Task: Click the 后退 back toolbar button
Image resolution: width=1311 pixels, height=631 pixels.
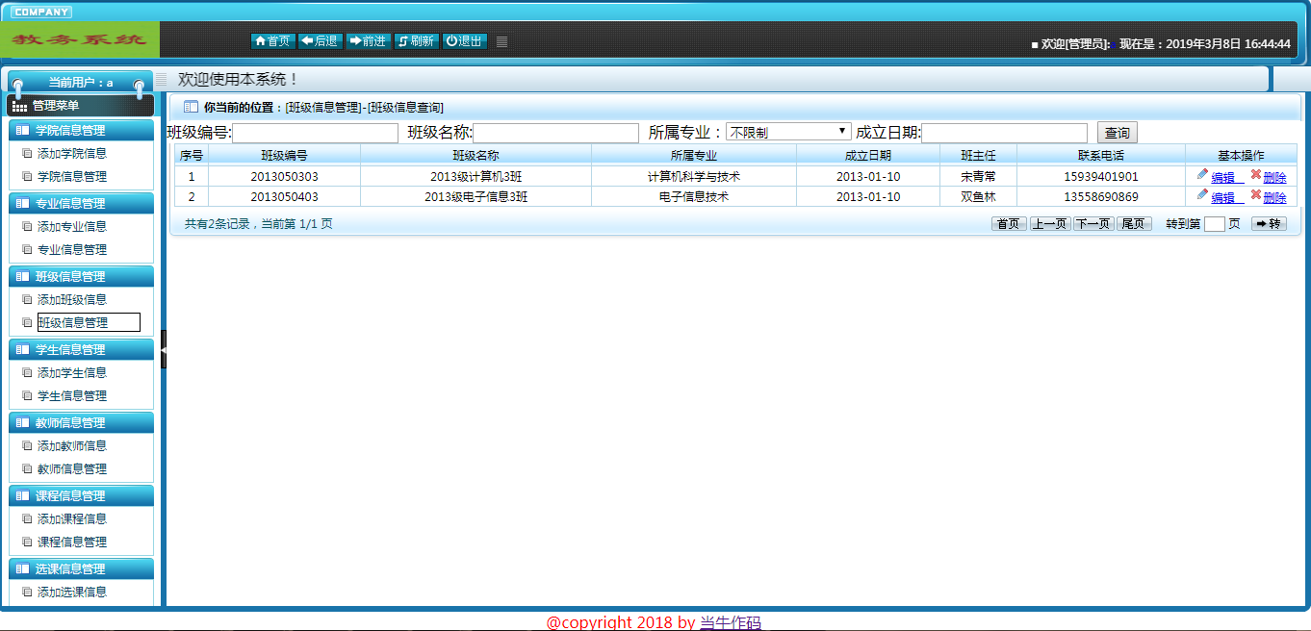Action: [320, 41]
